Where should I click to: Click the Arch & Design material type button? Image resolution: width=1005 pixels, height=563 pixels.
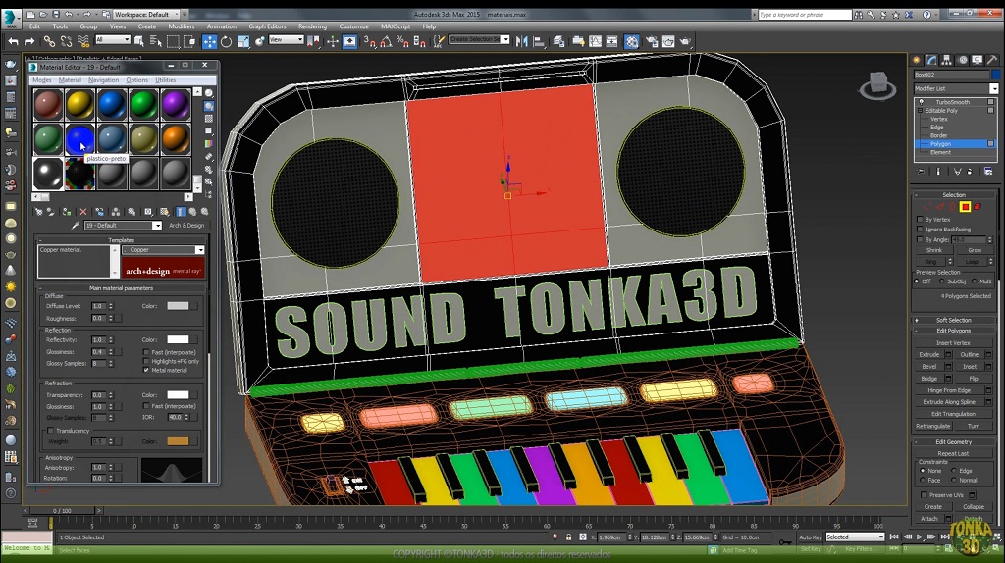tap(186, 226)
